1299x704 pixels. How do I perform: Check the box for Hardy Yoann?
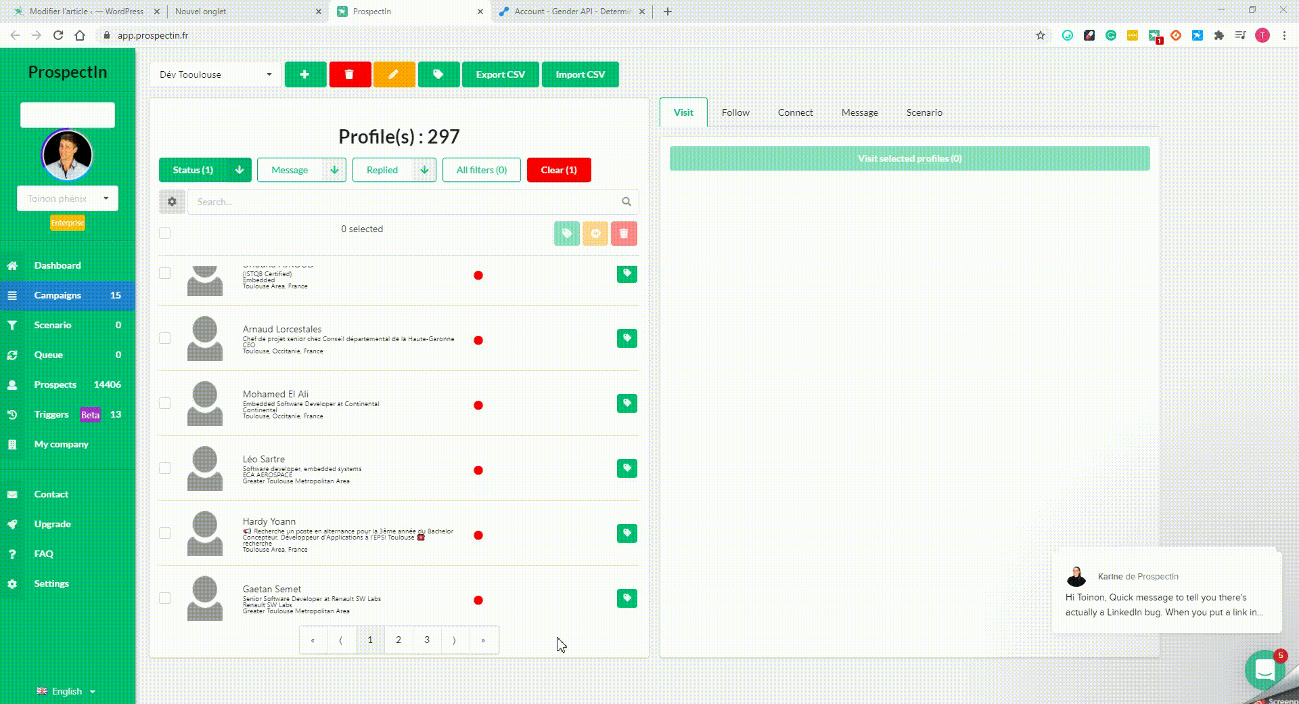(x=164, y=533)
